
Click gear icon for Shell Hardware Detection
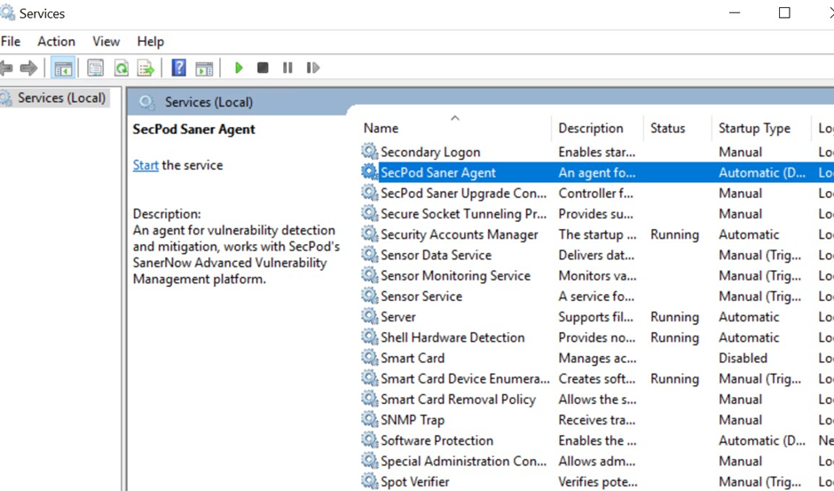[x=370, y=337]
